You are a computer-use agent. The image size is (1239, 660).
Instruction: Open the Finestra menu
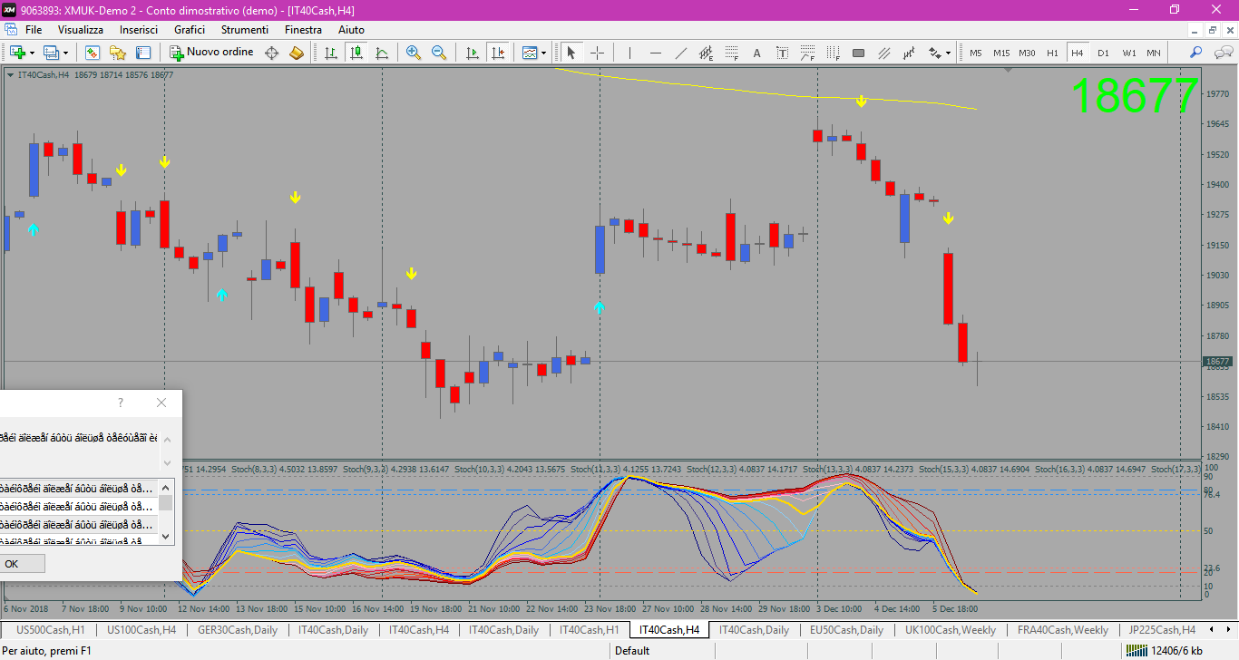303,30
